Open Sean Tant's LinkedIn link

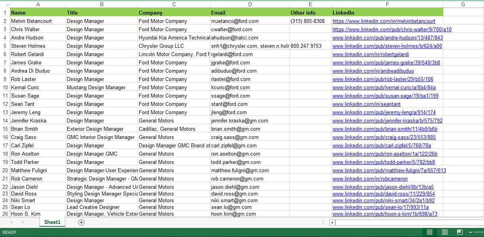click(x=367, y=104)
